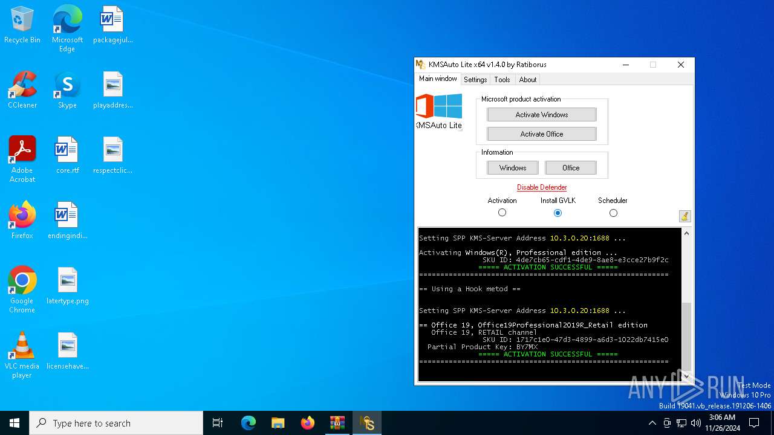Minimize the KMSAuto Lite window
This screenshot has width=774, height=435.
pyautogui.click(x=626, y=65)
